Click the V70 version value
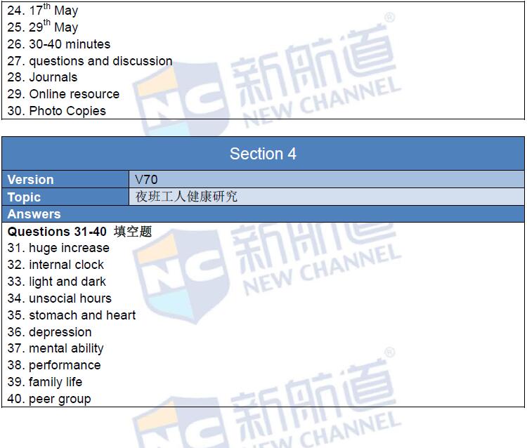Screen dimensions: 527x448 146,180
